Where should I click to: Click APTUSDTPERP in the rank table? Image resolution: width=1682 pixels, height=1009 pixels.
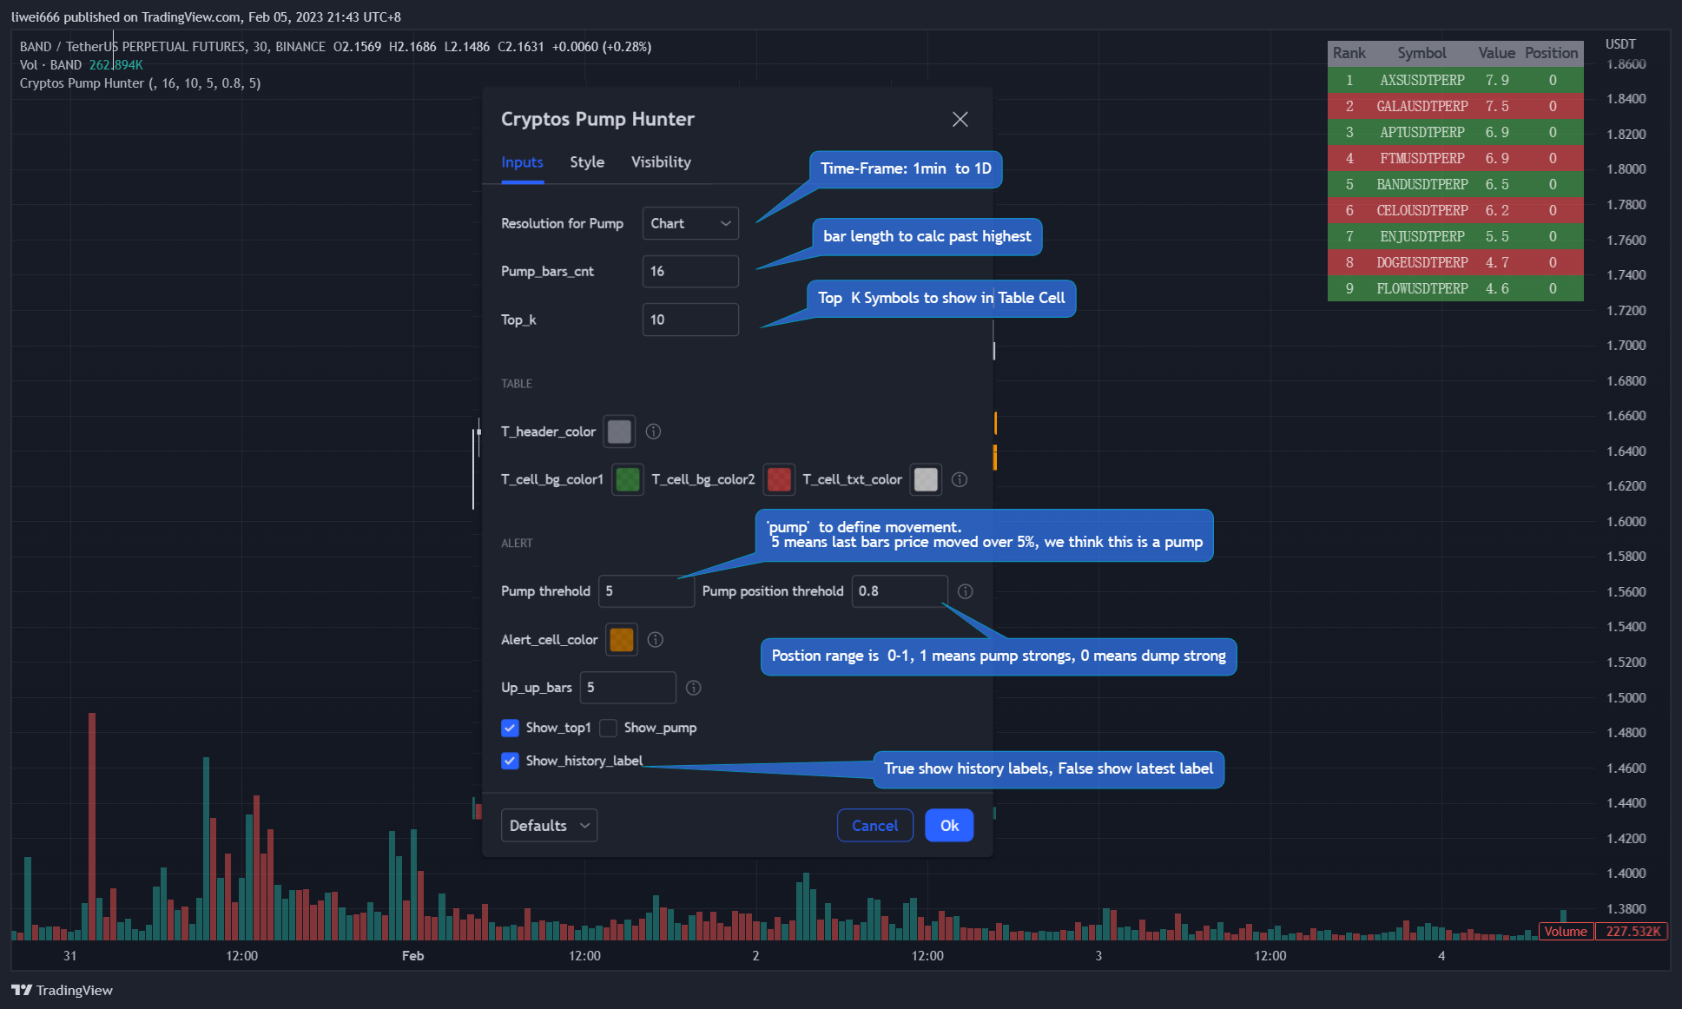coord(1421,132)
